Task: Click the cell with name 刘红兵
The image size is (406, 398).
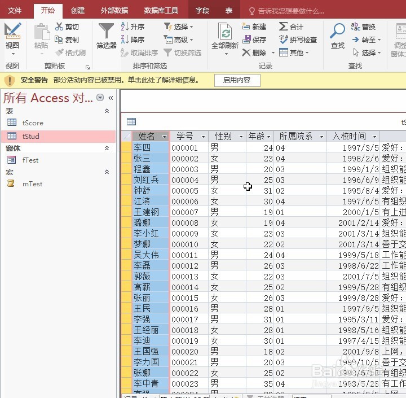Action: (x=151, y=180)
